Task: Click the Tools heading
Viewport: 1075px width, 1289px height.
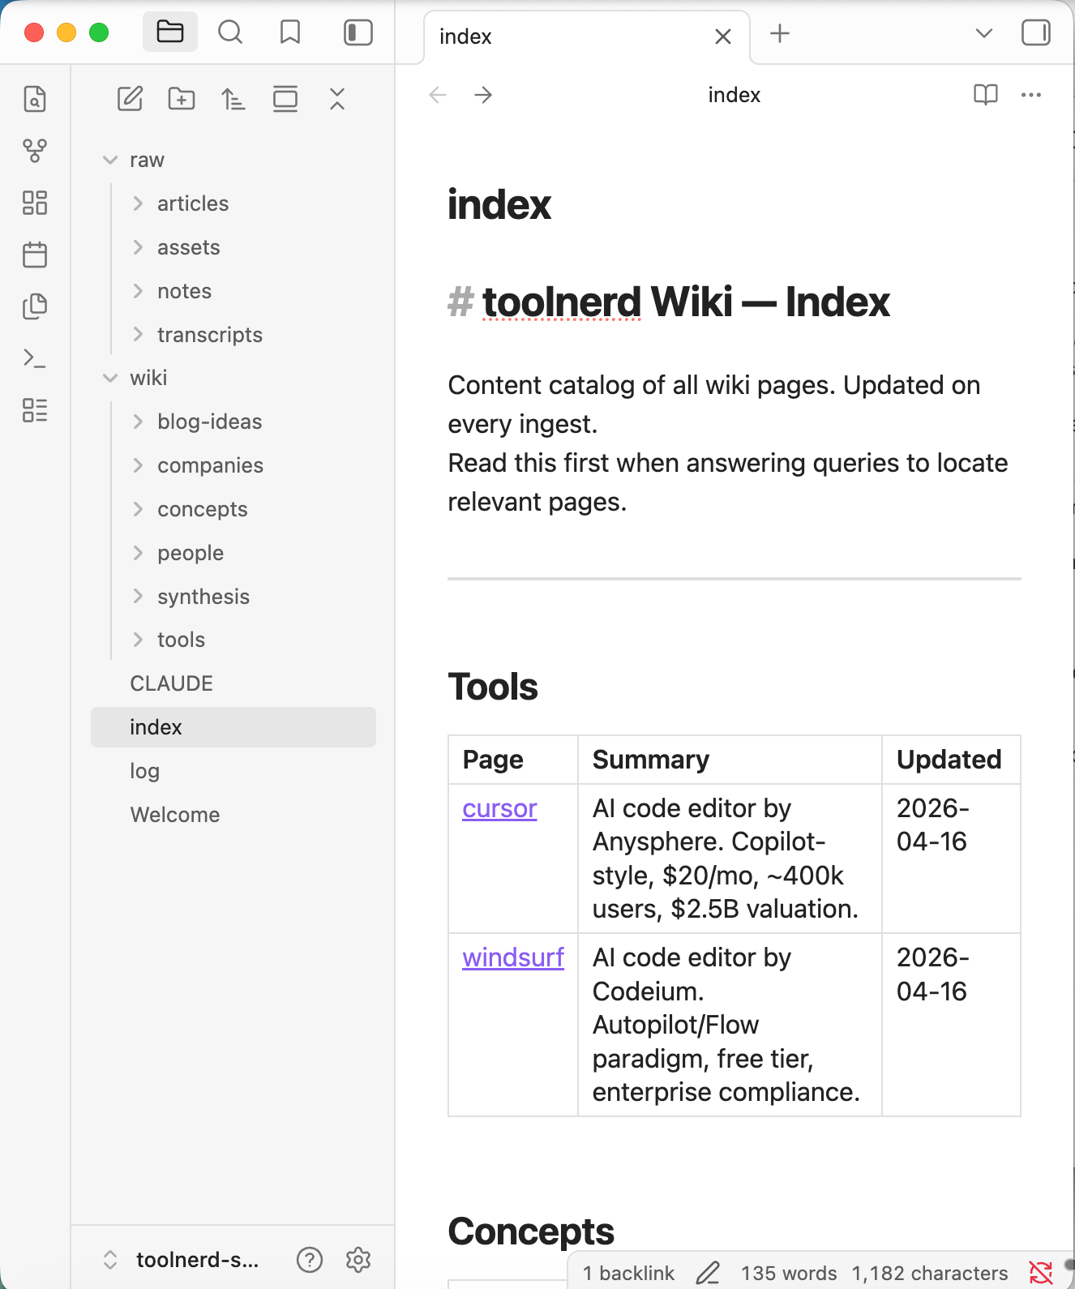Action: pyautogui.click(x=493, y=687)
